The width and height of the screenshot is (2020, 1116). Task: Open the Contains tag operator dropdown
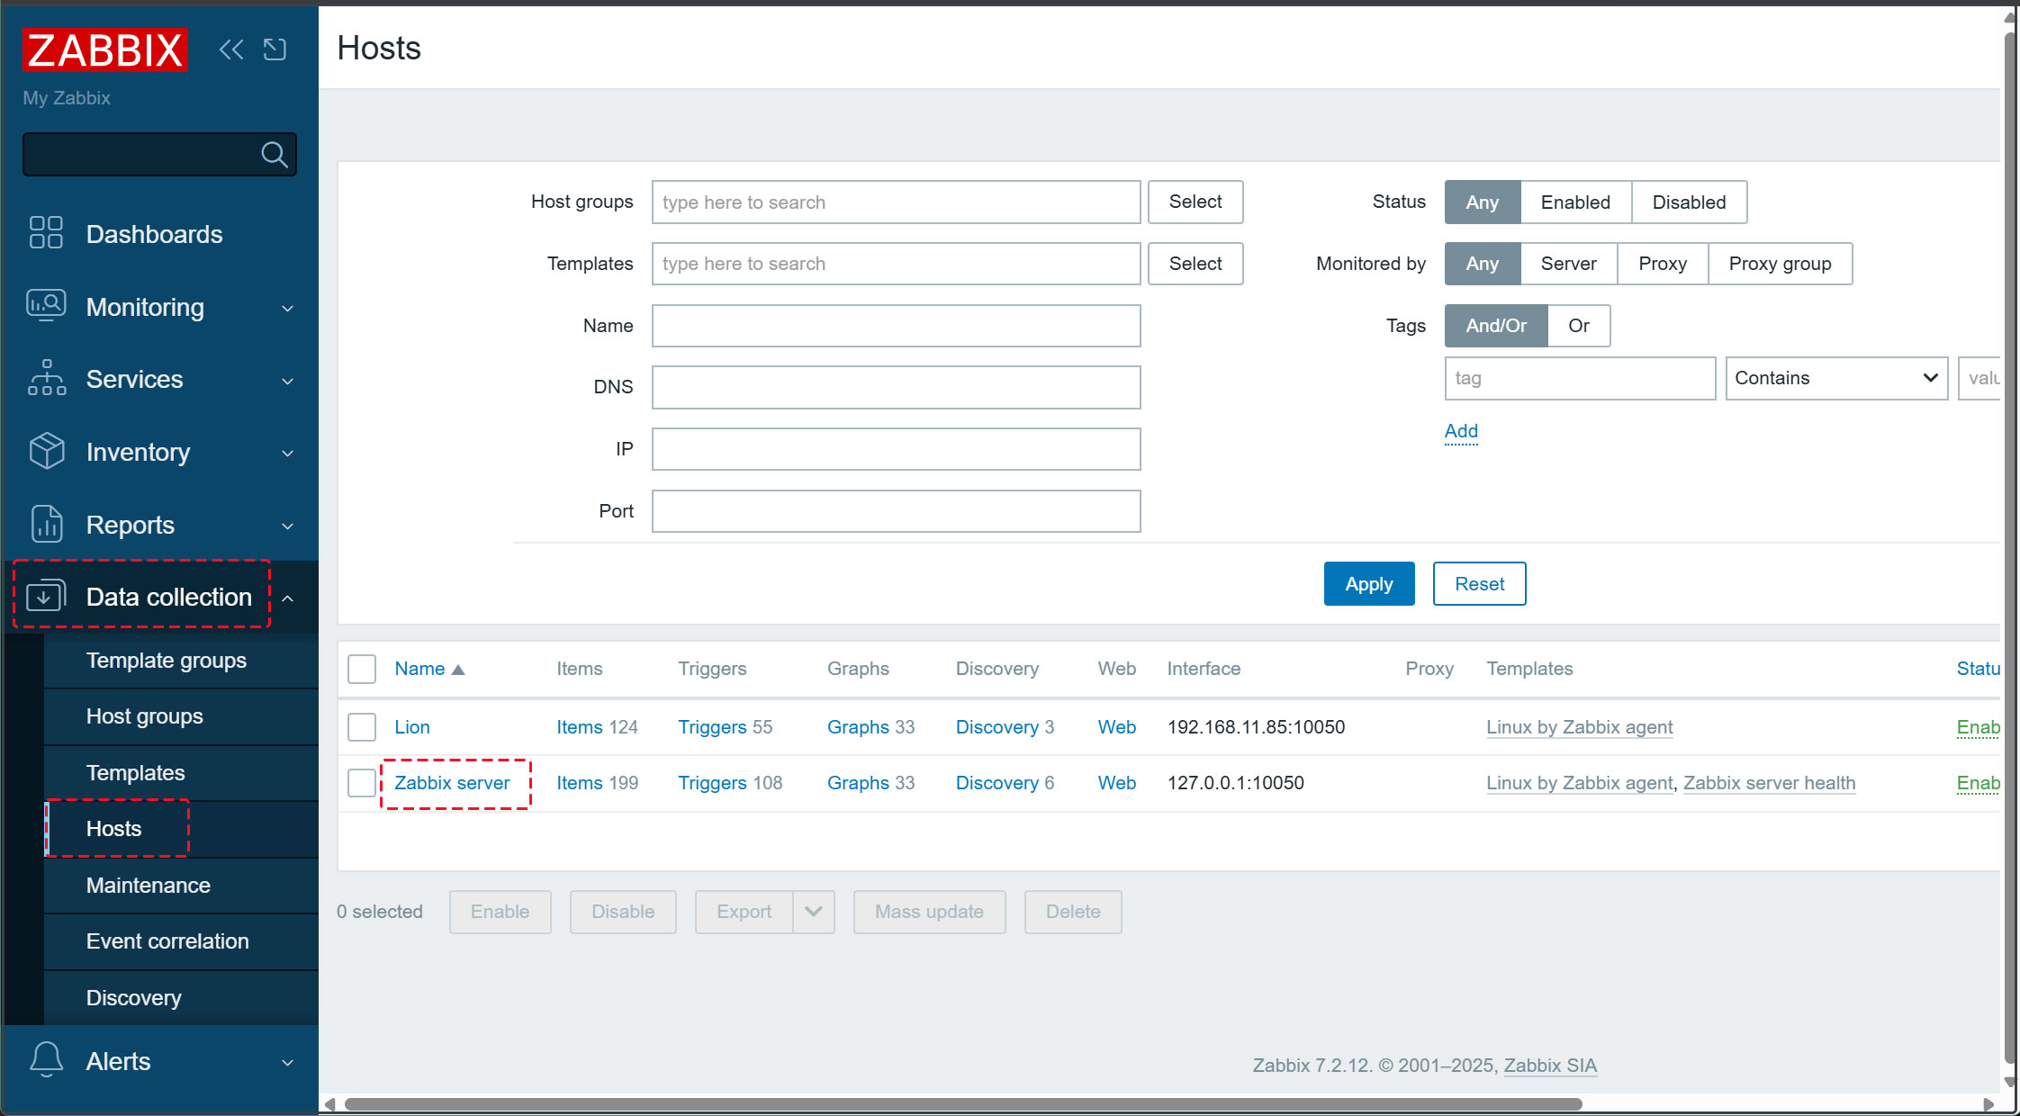pyautogui.click(x=1836, y=378)
